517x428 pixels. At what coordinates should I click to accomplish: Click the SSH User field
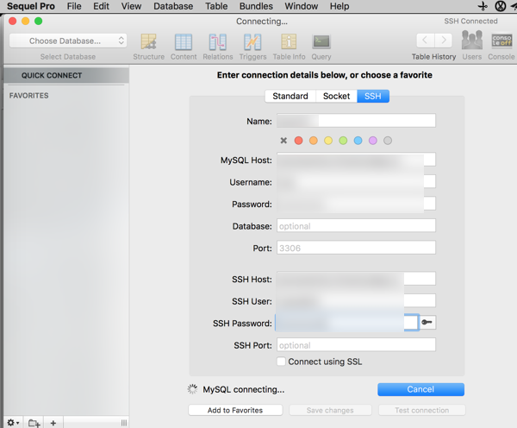356,301
